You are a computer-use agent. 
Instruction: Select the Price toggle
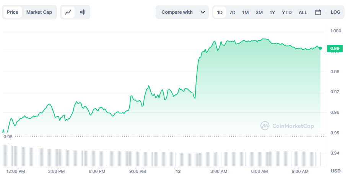point(13,12)
